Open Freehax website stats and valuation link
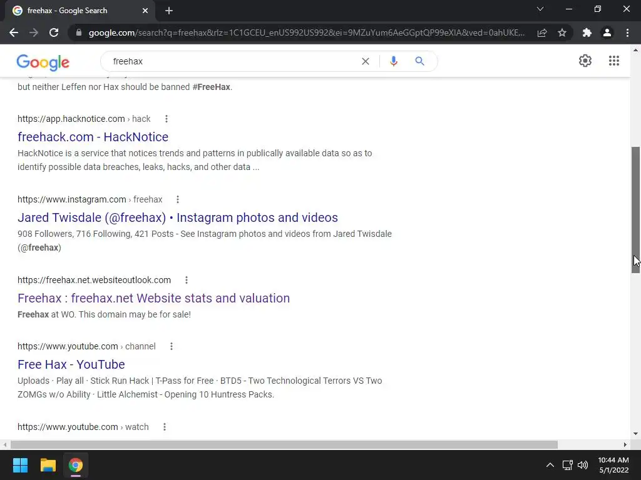The width and height of the screenshot is (641, 480). coord(154,298)
